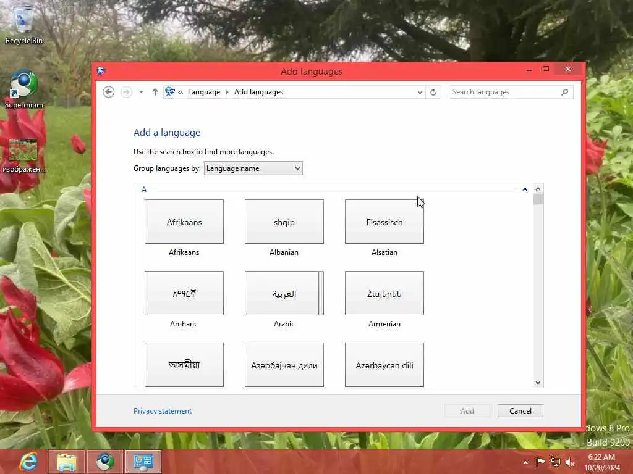This screenshot has width=633, height=474.
Task: Click the window title bar icon
Action: click(x=101, y=72)
